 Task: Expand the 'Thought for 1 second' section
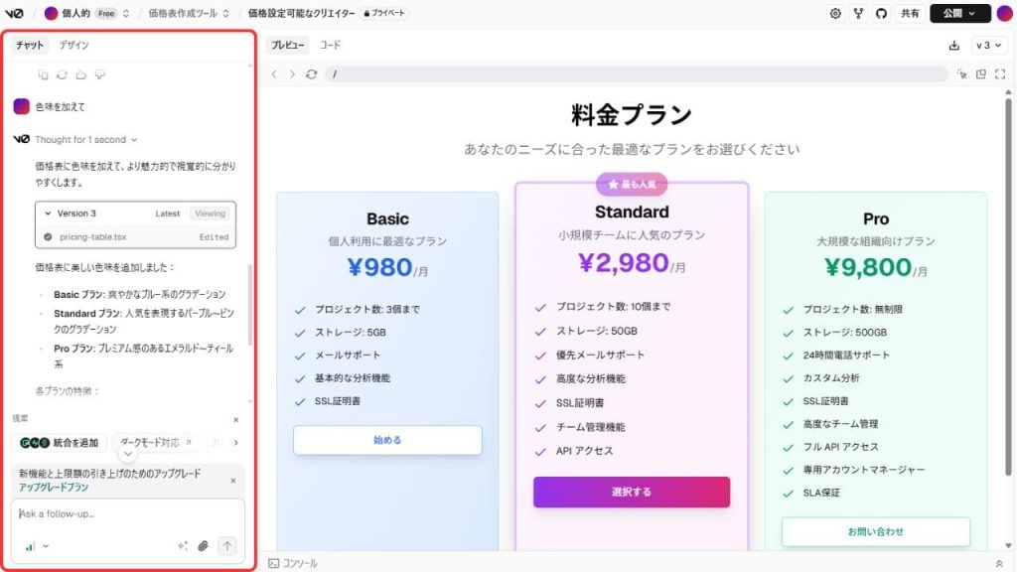(85, 139)
